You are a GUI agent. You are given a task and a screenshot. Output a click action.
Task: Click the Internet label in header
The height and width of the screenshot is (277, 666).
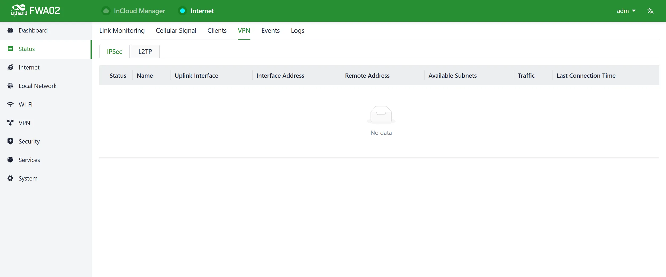pyautogui.click(x=202, y=11)
